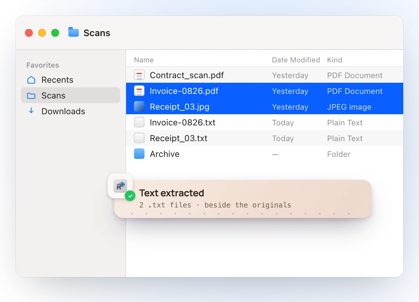Select the Contract_scan.pdf file name

click(187, 75)
